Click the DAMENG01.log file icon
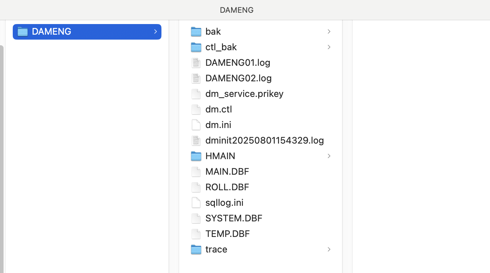The height and width of the screenshot is (273, 490). pyautogui.click(x=196, y=63)
